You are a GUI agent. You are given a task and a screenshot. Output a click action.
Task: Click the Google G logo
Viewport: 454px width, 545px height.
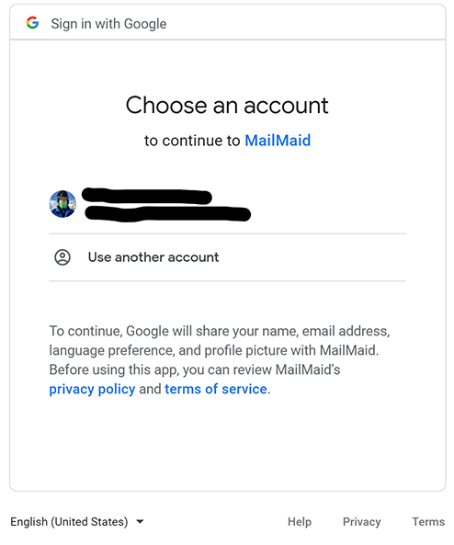point(33,23)
